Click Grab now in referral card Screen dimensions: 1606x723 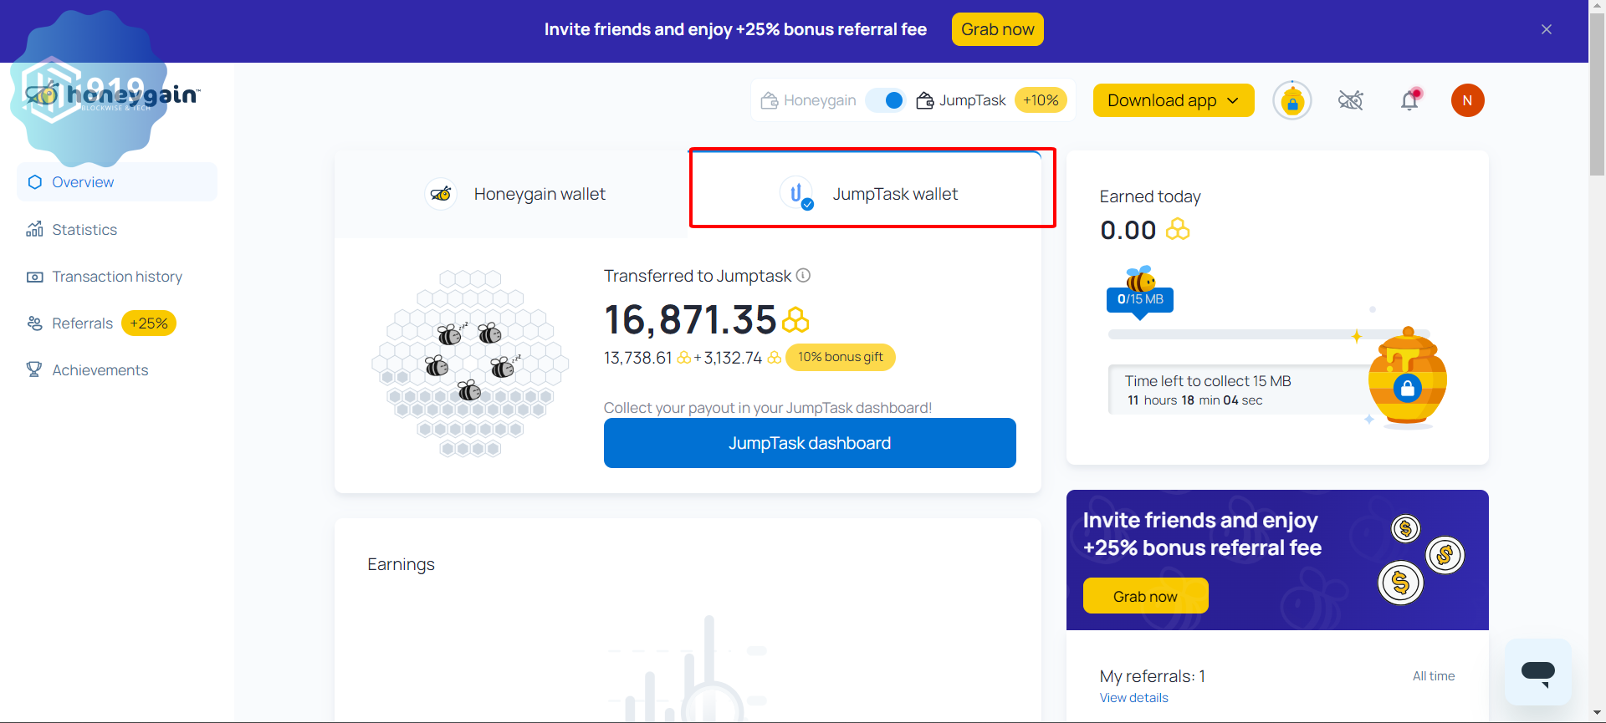[x=1145, y=596]
